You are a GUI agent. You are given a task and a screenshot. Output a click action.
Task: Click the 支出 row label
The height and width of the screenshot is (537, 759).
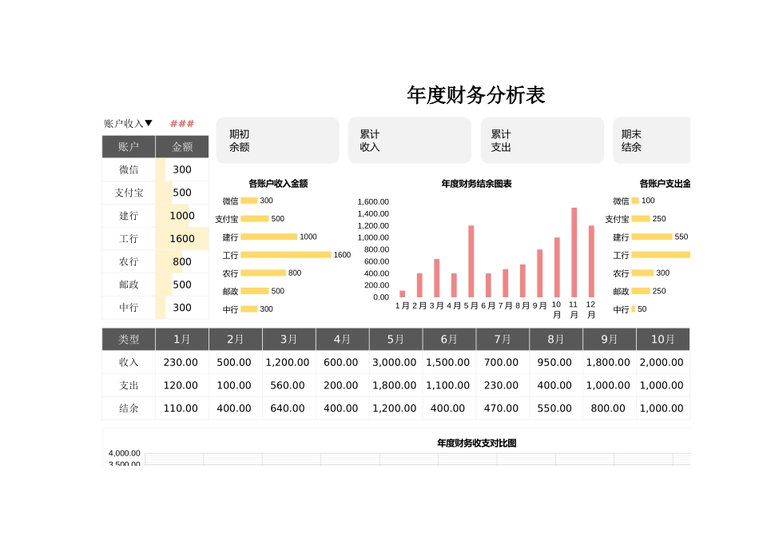click(128, 385)
